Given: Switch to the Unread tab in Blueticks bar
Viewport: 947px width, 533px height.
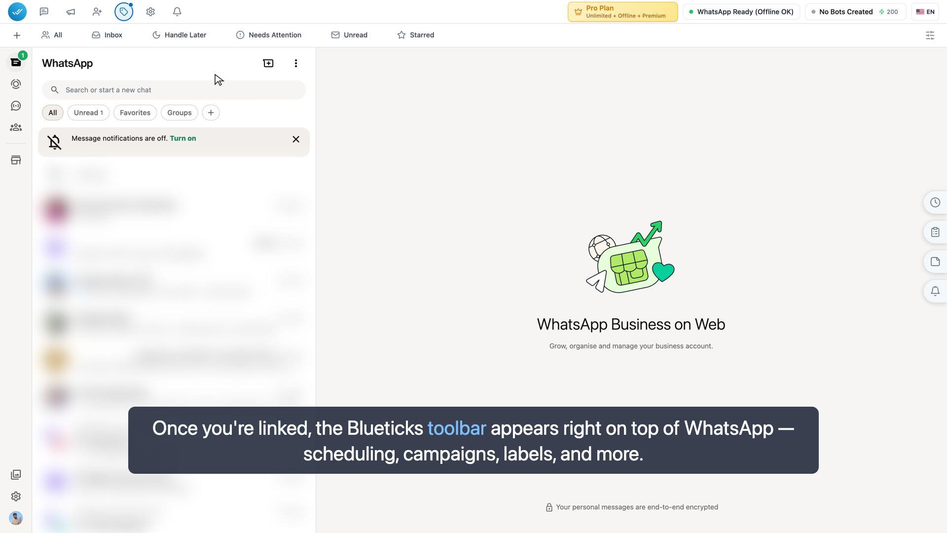Looking at the screenshot, I should pos(349,35).
